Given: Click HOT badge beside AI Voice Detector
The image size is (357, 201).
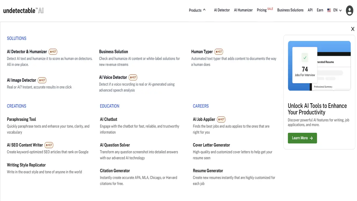Looking at the screenshot, I should pos(133,77).
